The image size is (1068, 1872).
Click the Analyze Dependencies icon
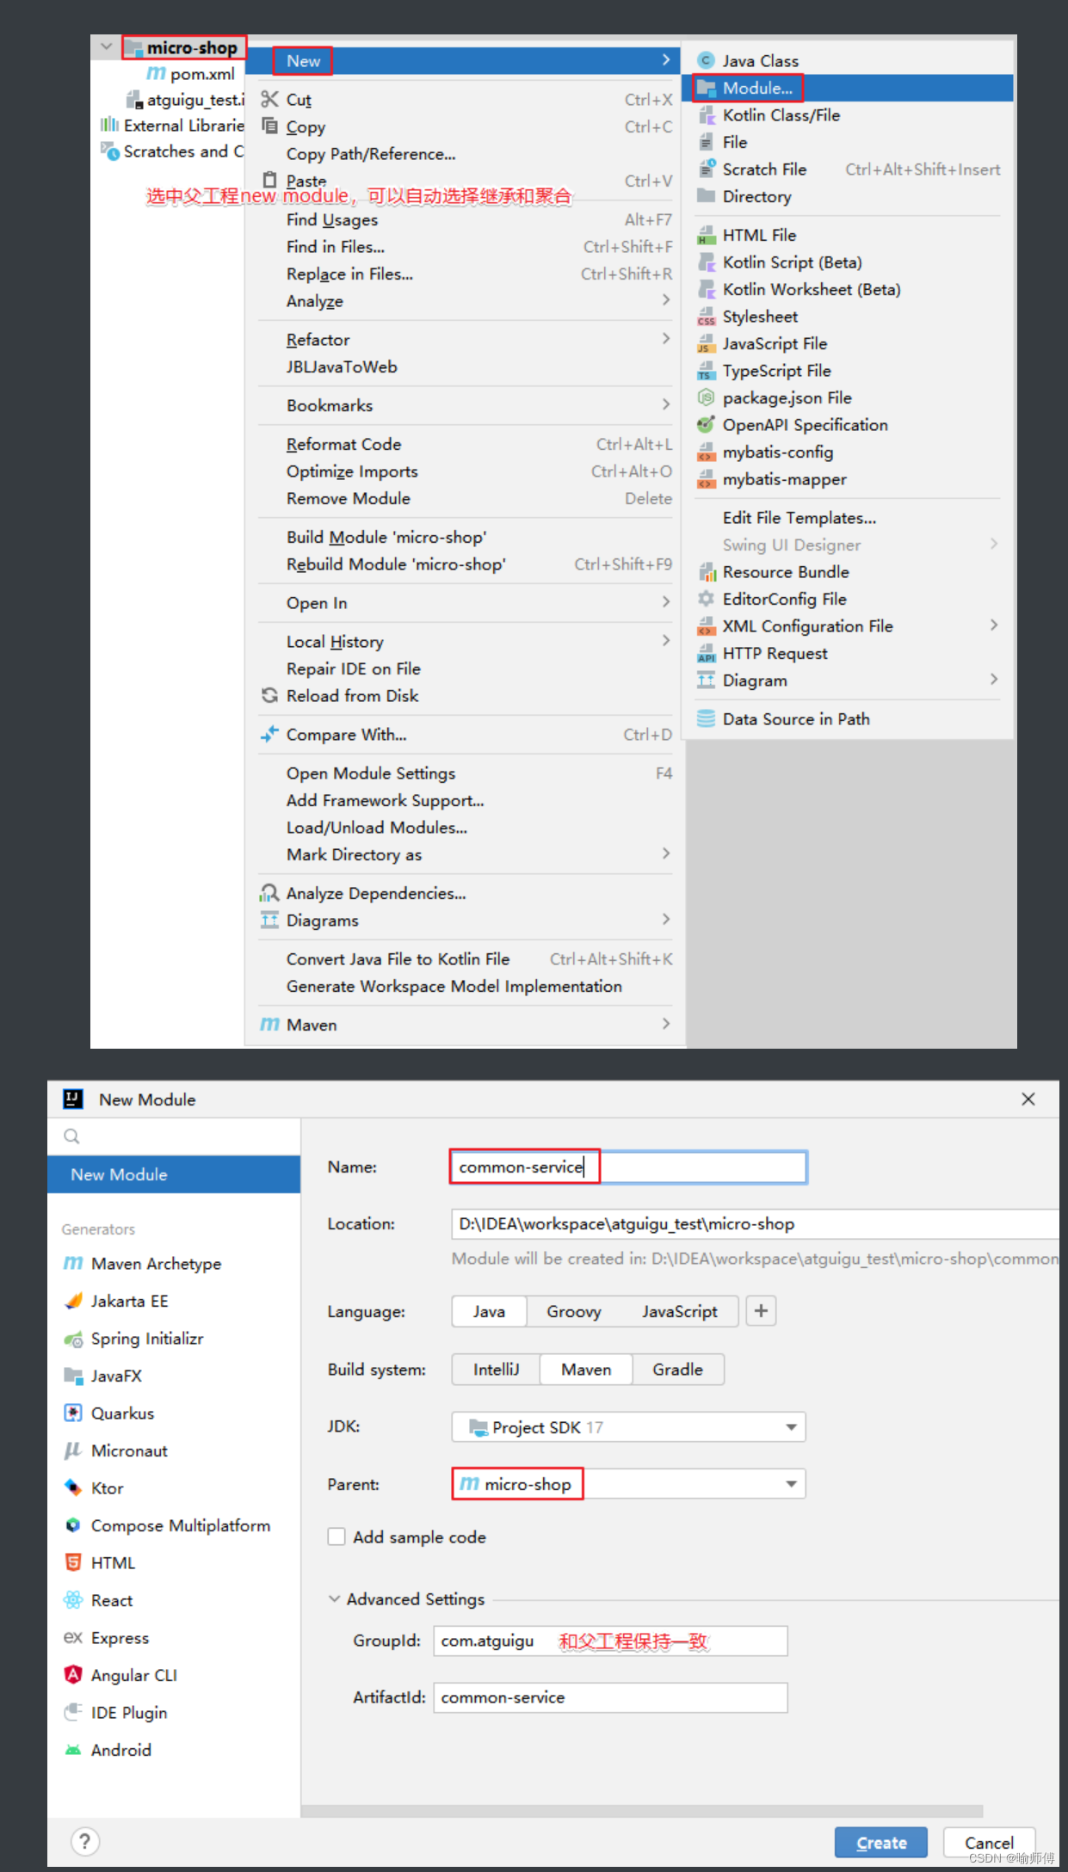pyautogui.click(x=269, y=893)
